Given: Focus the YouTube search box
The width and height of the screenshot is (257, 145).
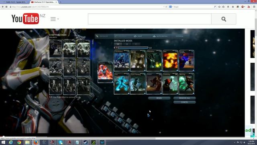Looking at the screenshot, I should point(150,19).
